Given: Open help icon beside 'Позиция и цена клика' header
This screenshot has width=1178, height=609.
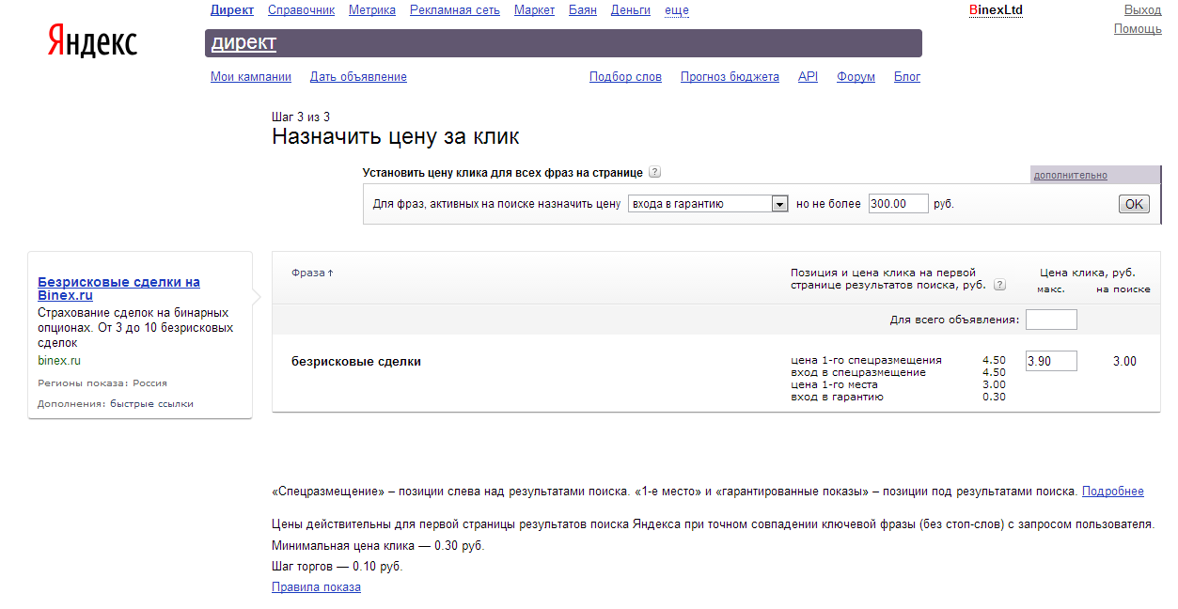Looking at the screenshot, I should point(999,285).
